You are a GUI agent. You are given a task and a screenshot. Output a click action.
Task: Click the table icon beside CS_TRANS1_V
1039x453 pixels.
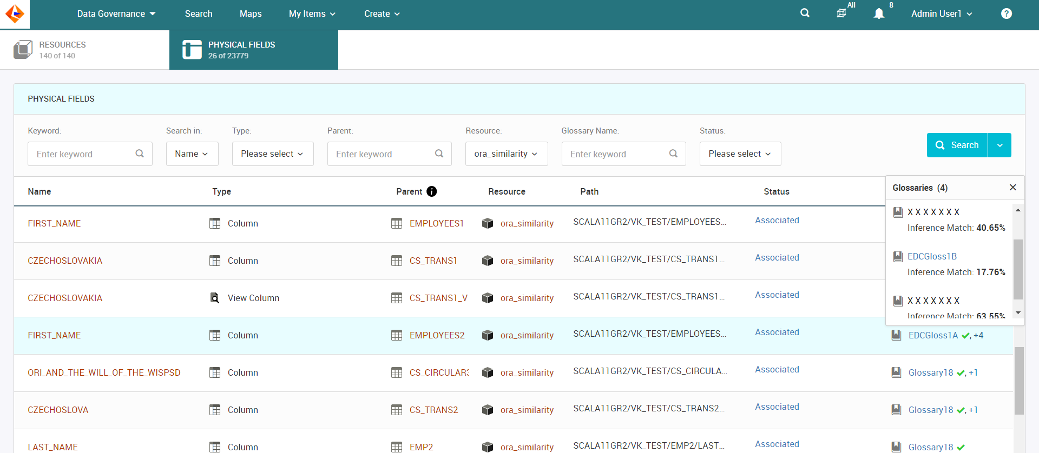tap(397, 298)
